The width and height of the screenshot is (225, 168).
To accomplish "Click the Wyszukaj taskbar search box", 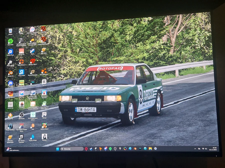I will point(72,149).
